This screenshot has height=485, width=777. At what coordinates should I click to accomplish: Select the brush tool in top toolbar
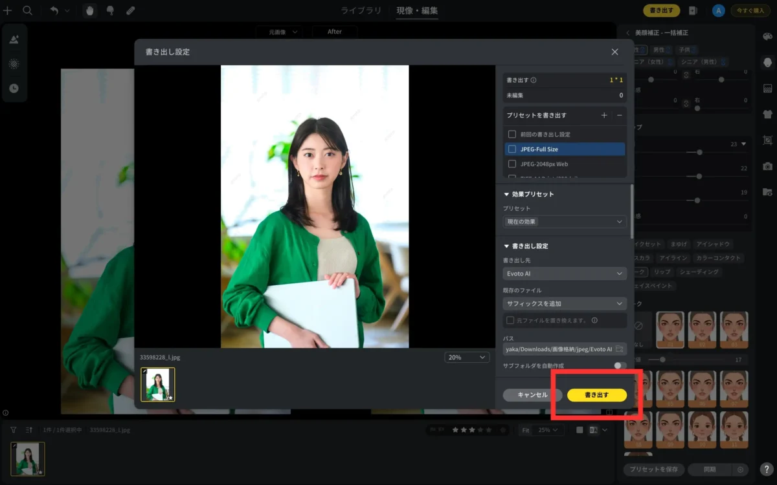pyautogui.click(x=110, y=10)
